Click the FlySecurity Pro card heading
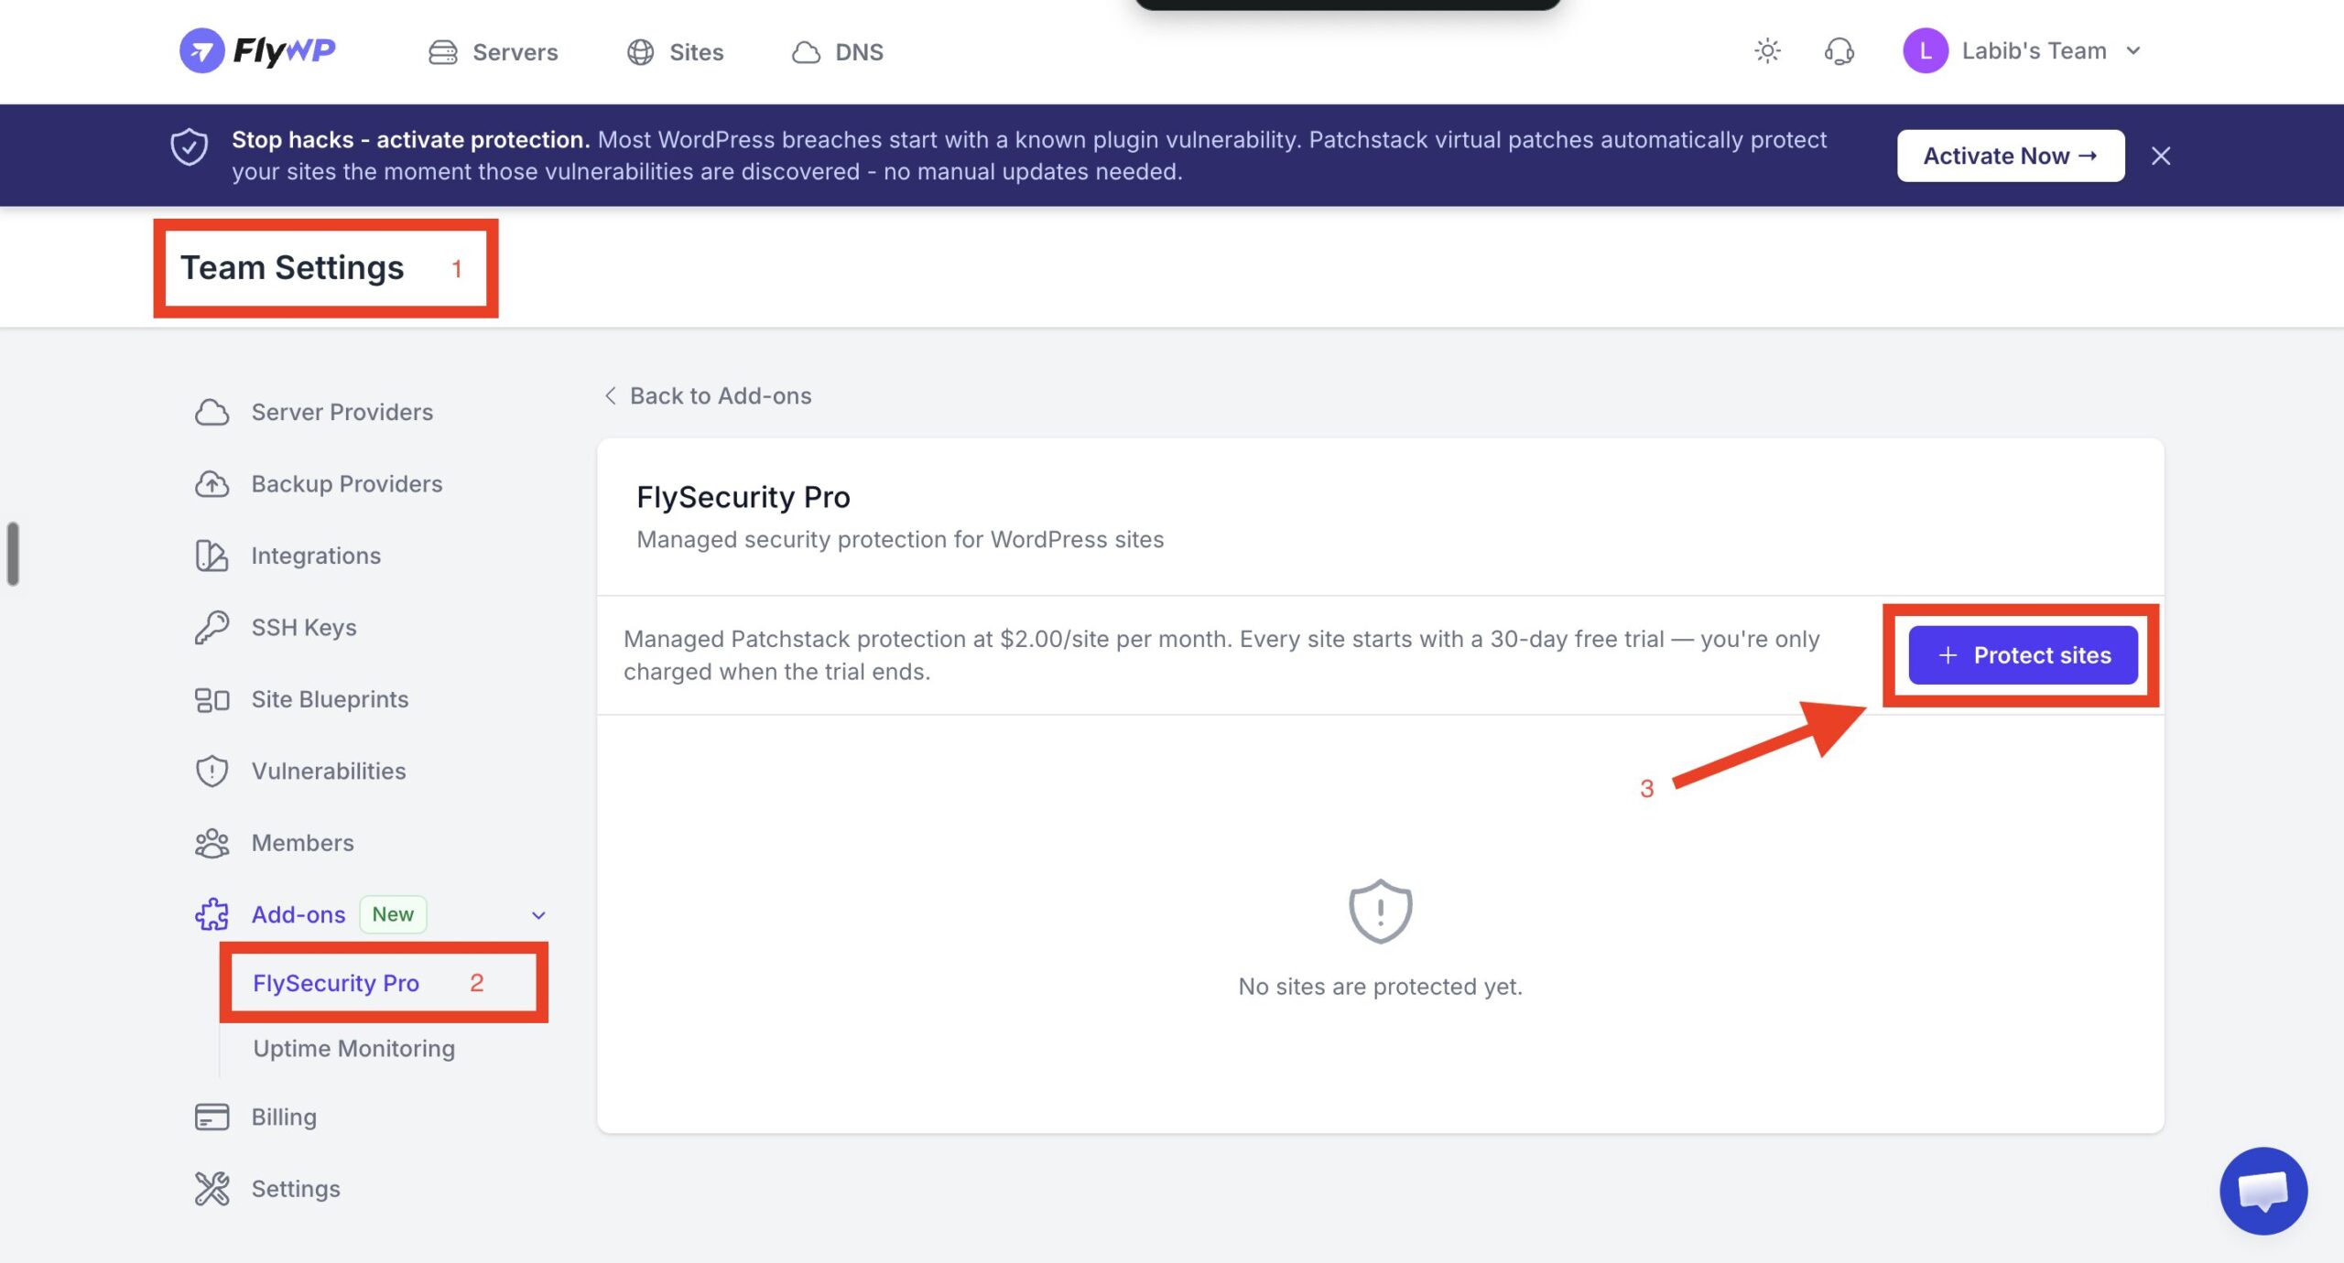2344x1263 pixels. (743, 497)
